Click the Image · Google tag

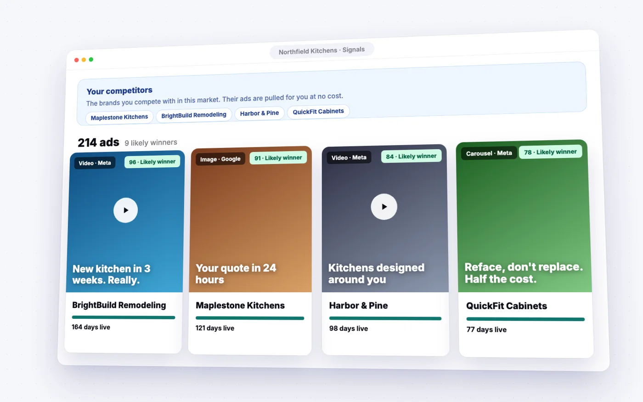[x=220, y=159]
